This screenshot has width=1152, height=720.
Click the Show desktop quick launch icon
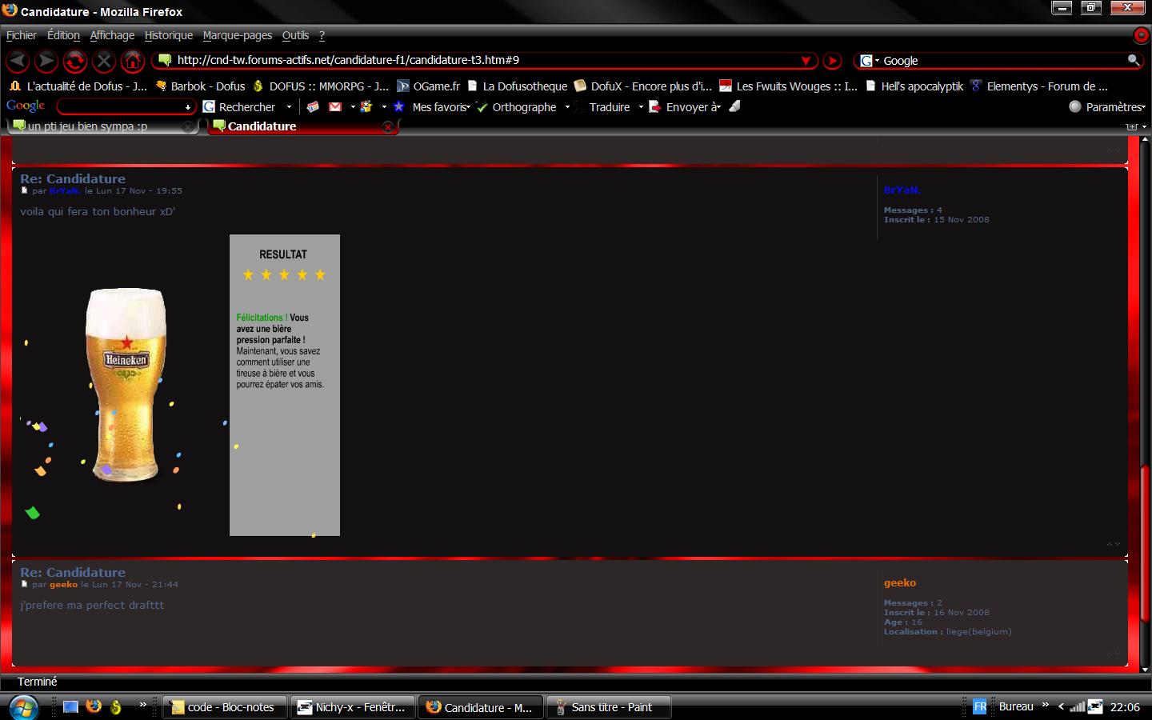[x=70, y=706]
